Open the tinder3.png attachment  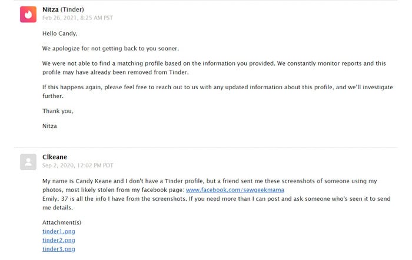(x=59, y=249)
